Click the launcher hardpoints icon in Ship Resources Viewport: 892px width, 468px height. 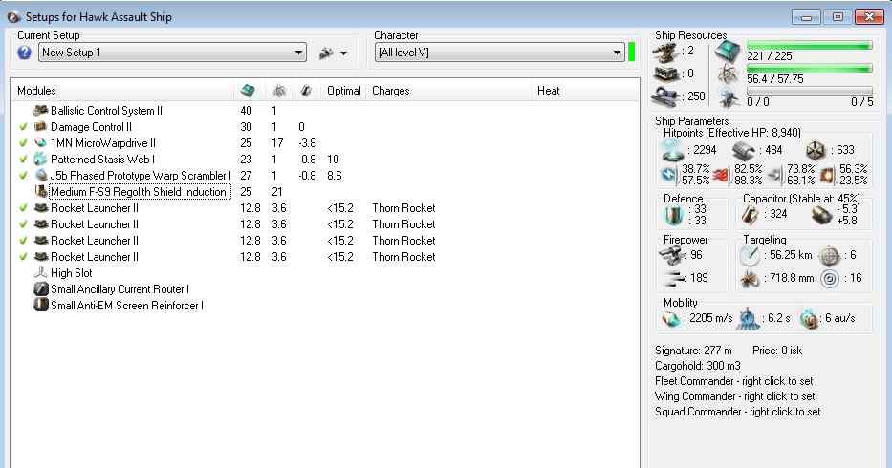pyautogui.click(x=665, y=74)
